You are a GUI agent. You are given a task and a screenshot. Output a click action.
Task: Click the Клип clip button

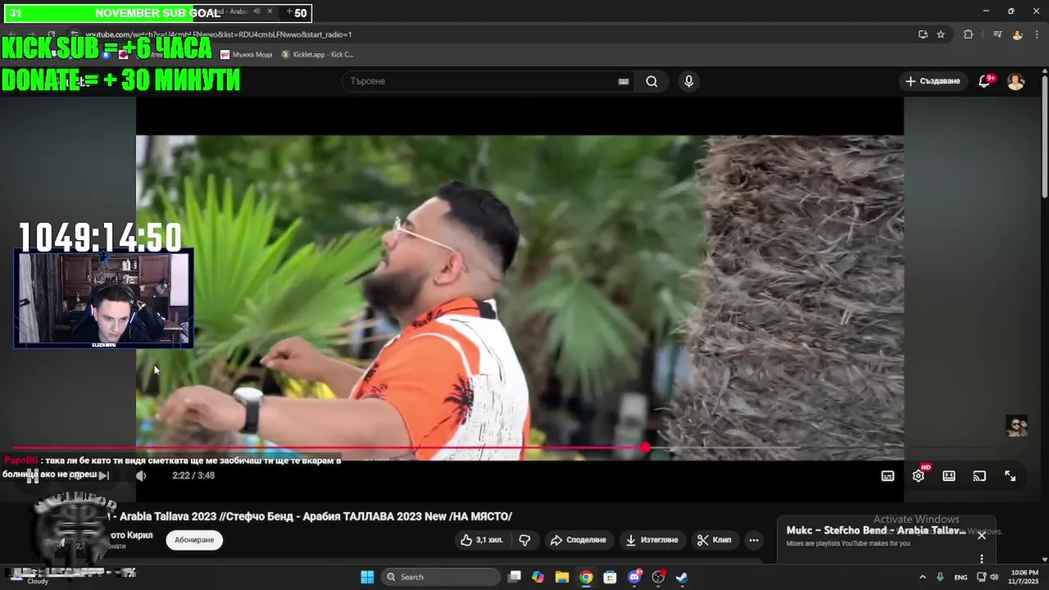click(x=714, y=540)
